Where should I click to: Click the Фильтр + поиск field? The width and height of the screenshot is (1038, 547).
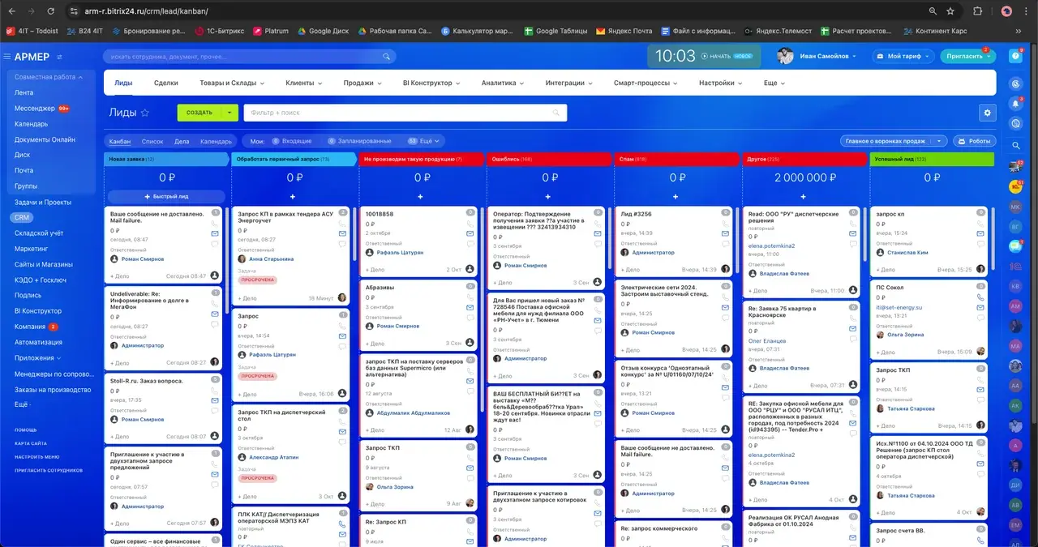405,113
